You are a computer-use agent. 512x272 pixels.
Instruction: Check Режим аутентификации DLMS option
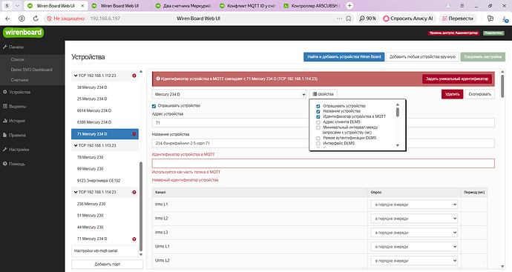coord(318,138)
